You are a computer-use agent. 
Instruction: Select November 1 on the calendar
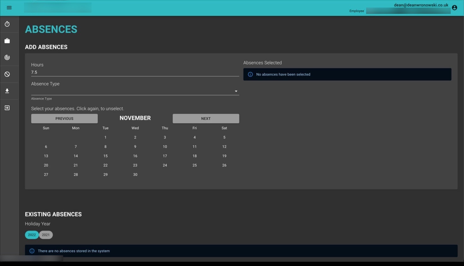pyautogui.click(x=105, y=137)
